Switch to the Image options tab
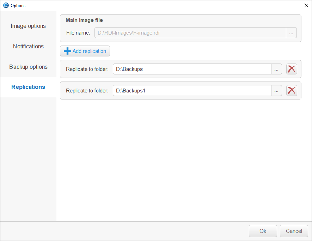 tap(28, 26)
